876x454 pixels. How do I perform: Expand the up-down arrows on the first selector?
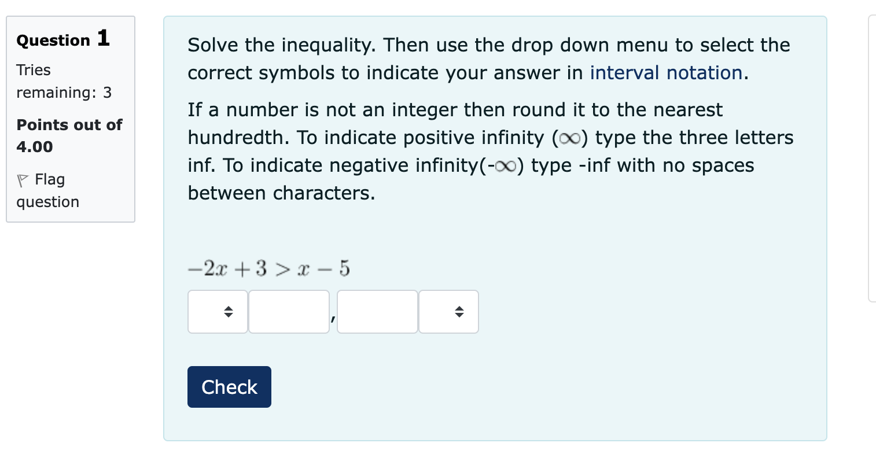(x=227, y=312)
